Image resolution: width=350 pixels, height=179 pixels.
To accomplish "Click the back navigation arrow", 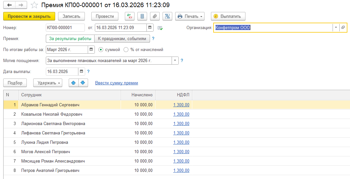I will tap(9, 5).
